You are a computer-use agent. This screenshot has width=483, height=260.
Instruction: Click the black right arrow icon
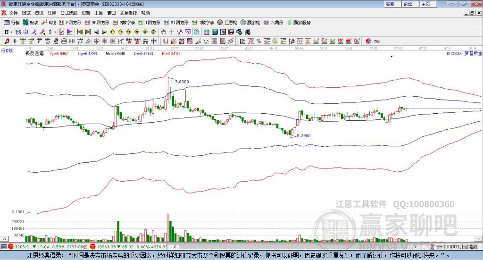[104, 32]
